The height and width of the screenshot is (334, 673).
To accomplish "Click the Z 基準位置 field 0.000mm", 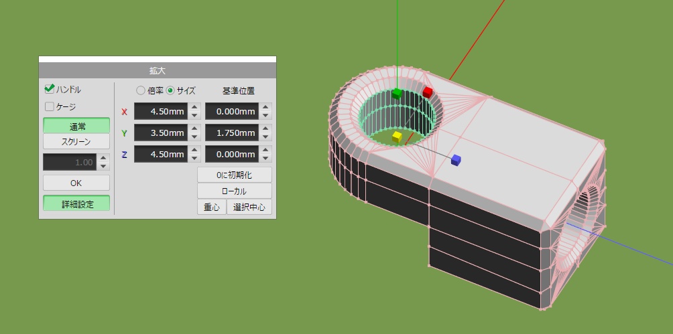I will click(232, 154).
